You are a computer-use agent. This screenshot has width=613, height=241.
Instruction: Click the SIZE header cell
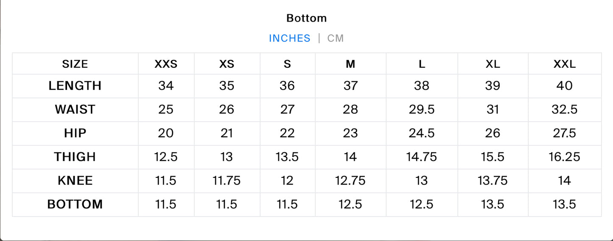coord(75,64)
